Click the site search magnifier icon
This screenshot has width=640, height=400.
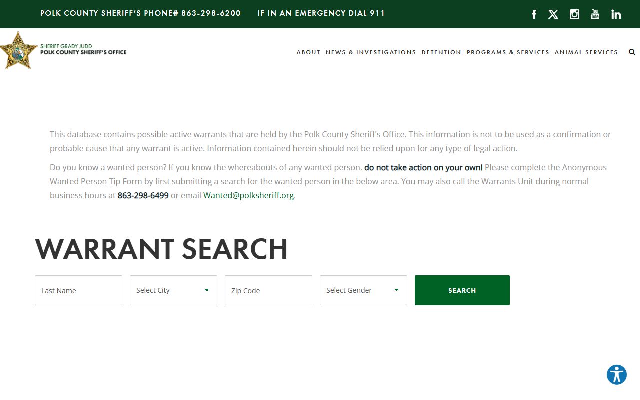[632, 52]
